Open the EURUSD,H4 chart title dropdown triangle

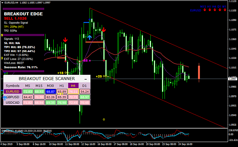(2, 3)
